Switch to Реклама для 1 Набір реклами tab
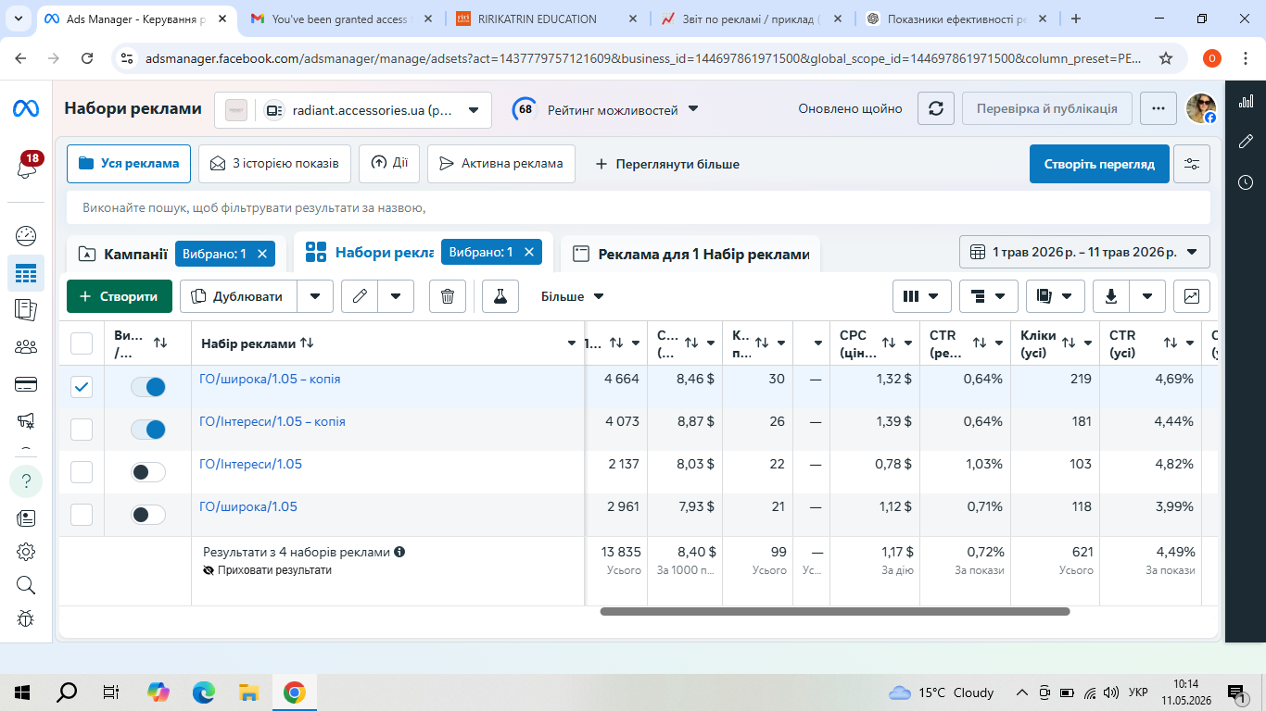The image size is (1266, 711). pyautogui.click(x=691, y=254)
